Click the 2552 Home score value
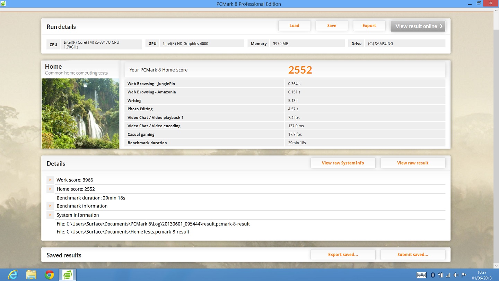Viewport: 499px width, 281px height. pos(300,70)
